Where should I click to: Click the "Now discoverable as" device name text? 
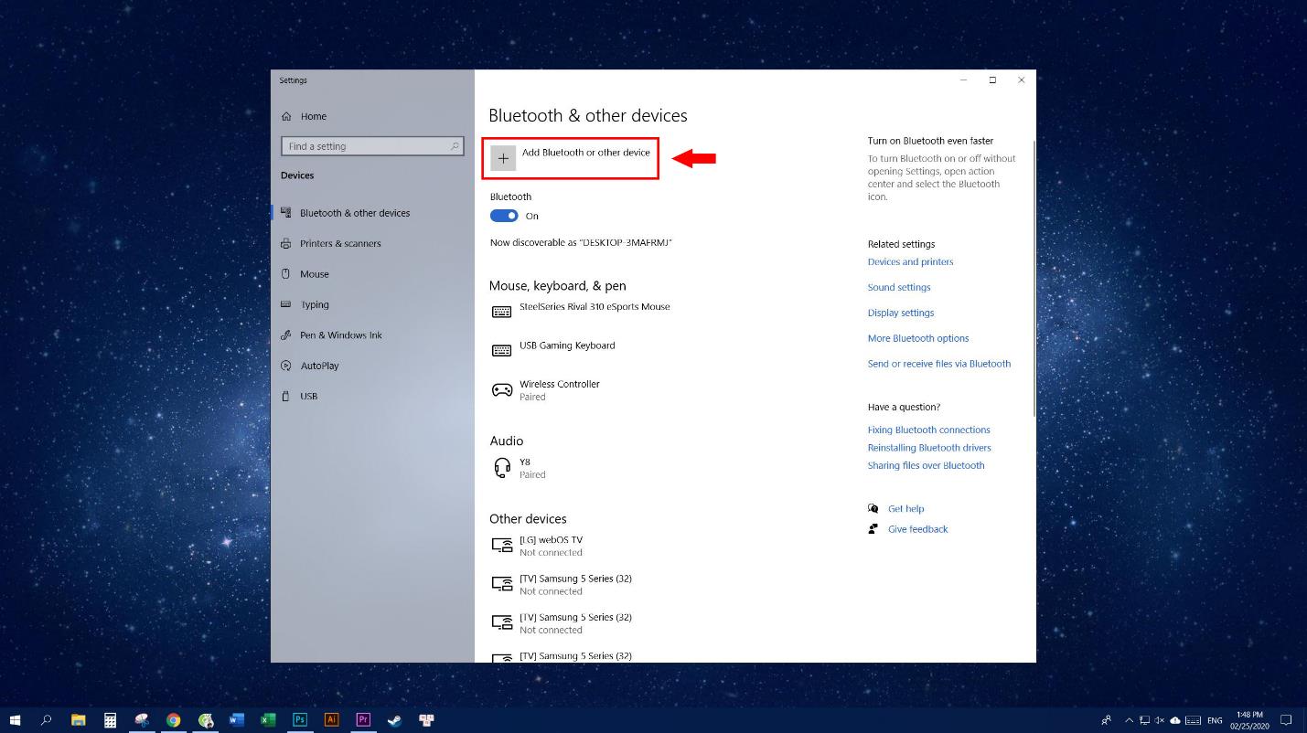pos(581,243)
